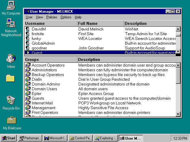Click the Groups column header

(51, 59)
